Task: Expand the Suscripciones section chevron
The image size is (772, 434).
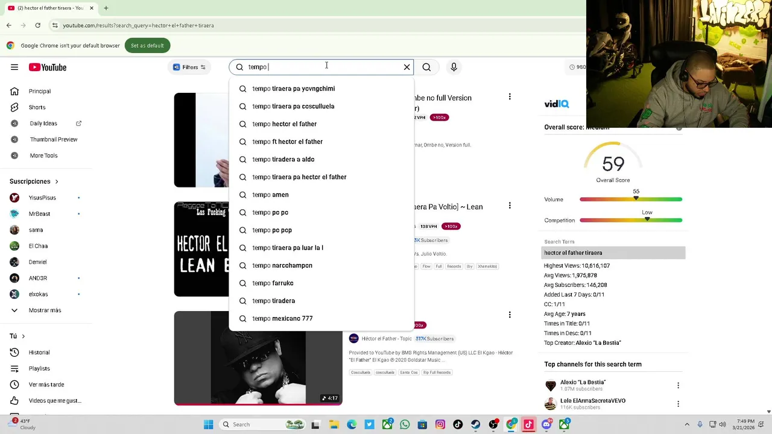Action: point(57,181)
